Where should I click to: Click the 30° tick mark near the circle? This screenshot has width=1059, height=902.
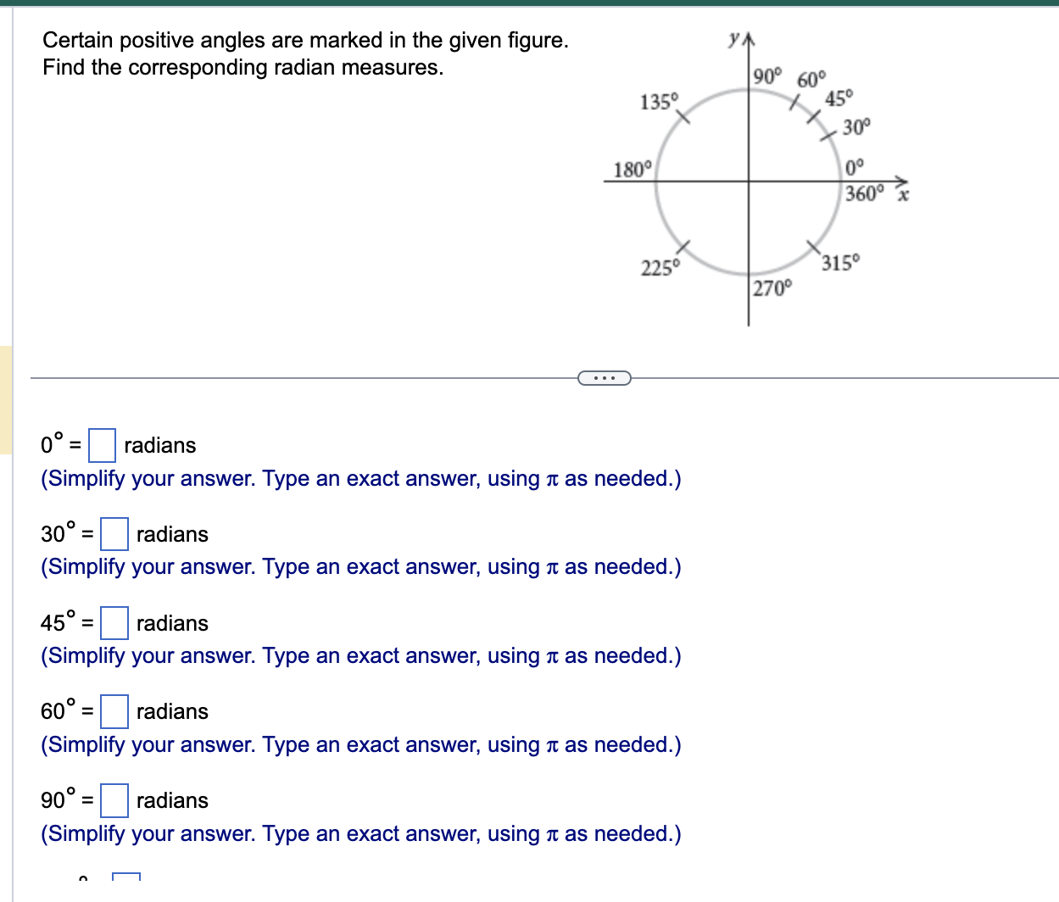coord(829,134)
